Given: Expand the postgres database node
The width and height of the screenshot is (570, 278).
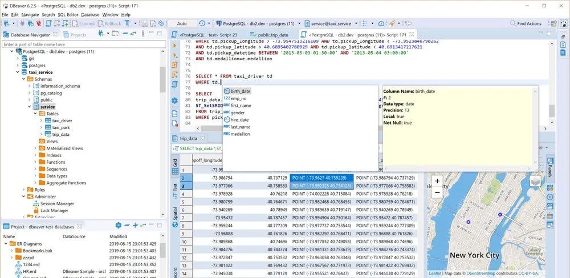Looking at the screenshot, I should coord(18,65).
